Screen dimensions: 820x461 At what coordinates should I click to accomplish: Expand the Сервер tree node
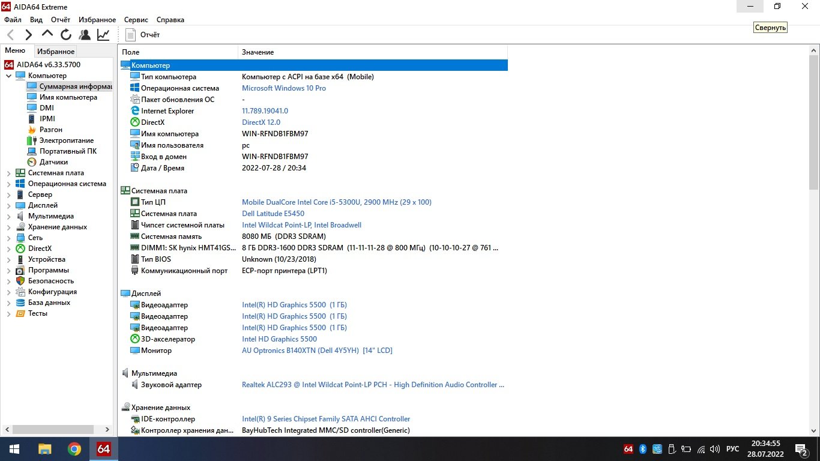pyautogui.click(x=8, y=194)
